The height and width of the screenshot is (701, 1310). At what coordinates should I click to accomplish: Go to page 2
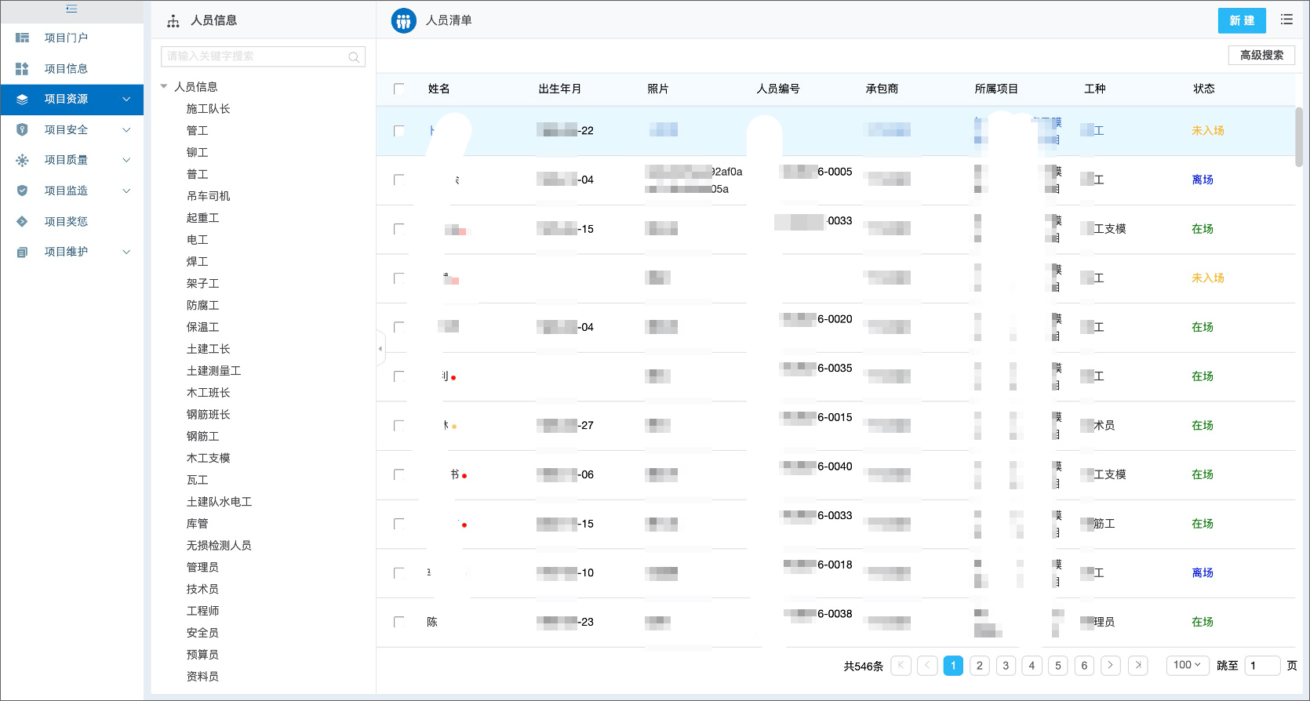979,665
